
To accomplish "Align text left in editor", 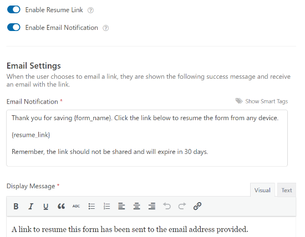I will pos(121,206).
